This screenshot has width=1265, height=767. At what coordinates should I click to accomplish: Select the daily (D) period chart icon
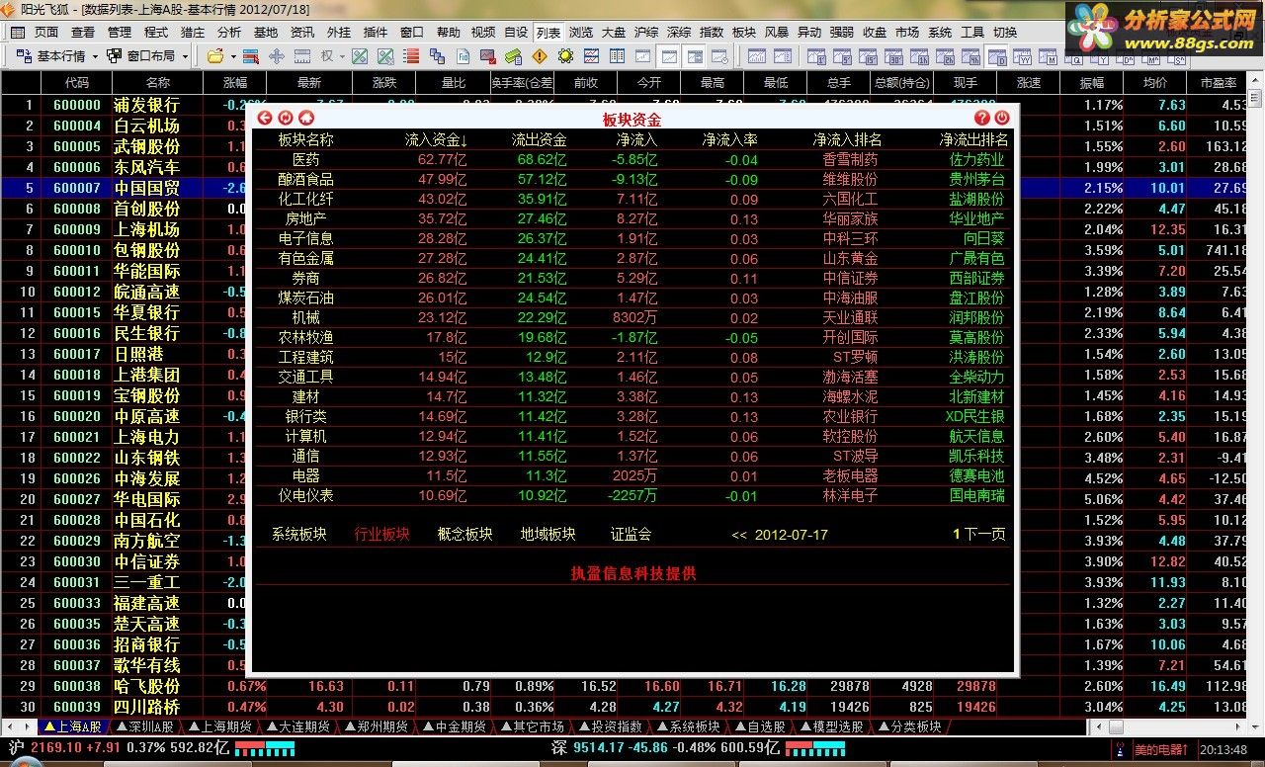(x=997, y=56)
